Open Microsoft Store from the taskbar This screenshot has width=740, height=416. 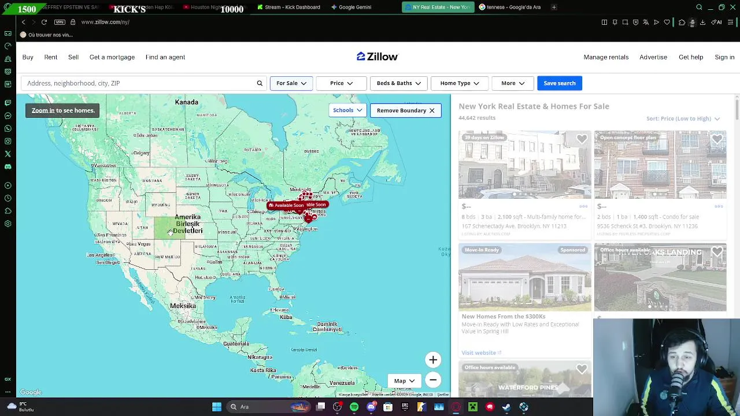point(388,407)
